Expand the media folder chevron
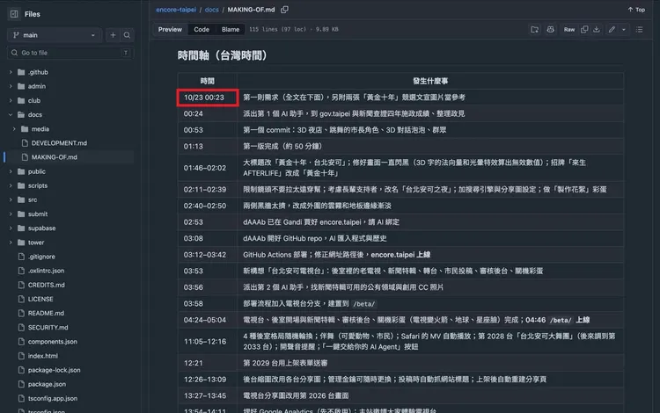660x413 pixels. coord(14,129)
